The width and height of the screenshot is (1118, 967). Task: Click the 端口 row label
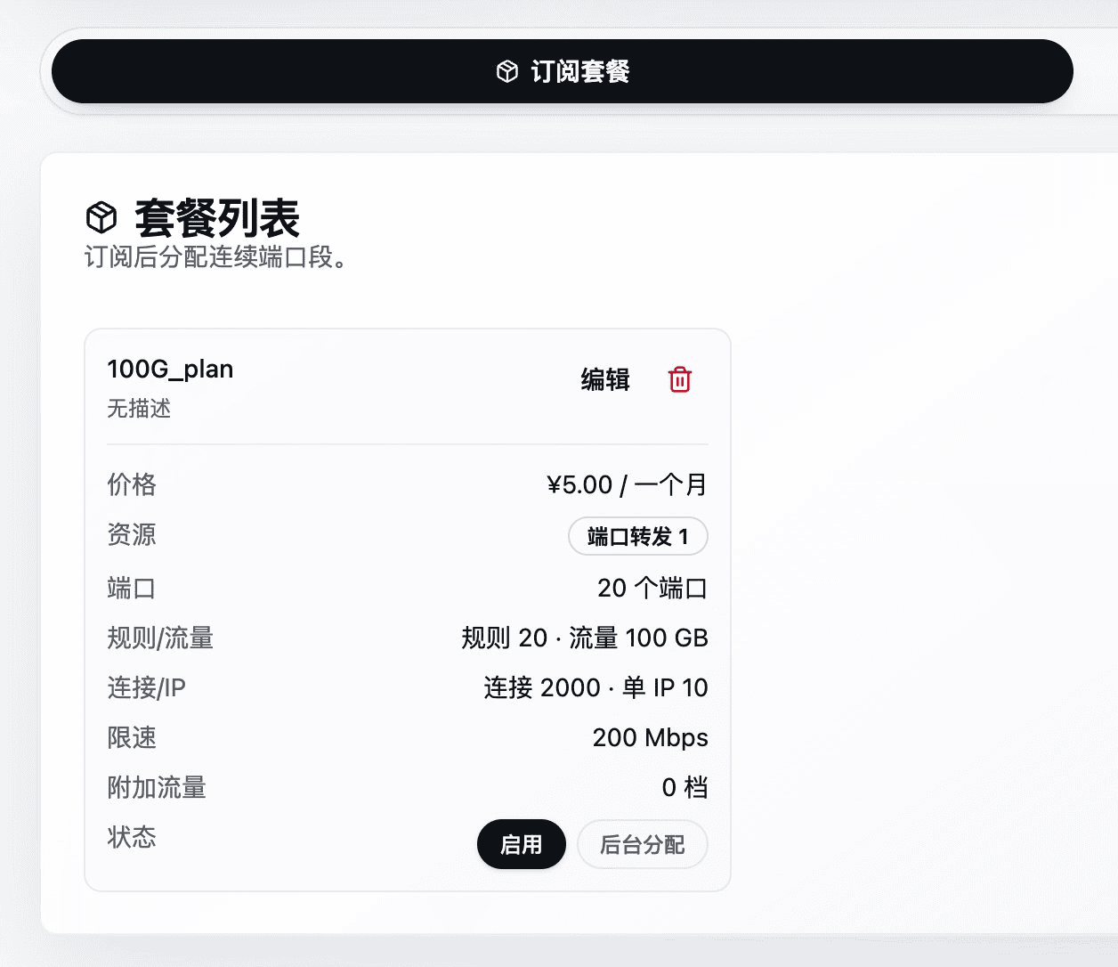click(132, 588)
